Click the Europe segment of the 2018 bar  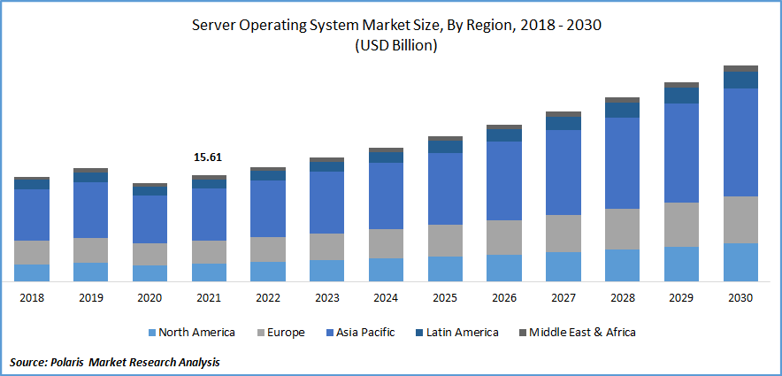[x=32, y=253]
